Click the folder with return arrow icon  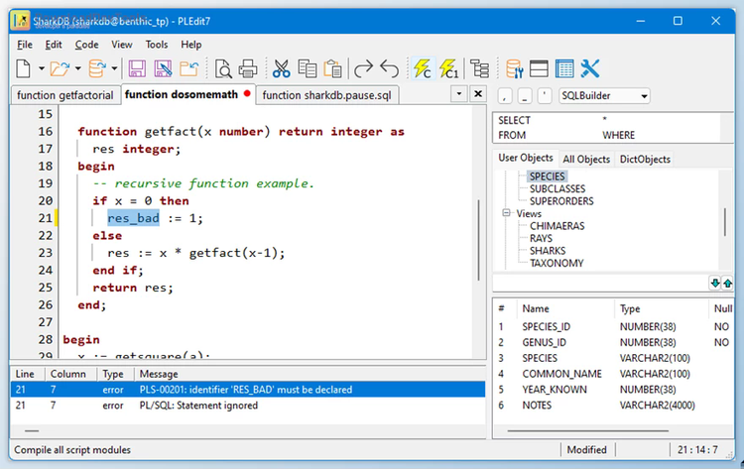click(x=188, y=68)
